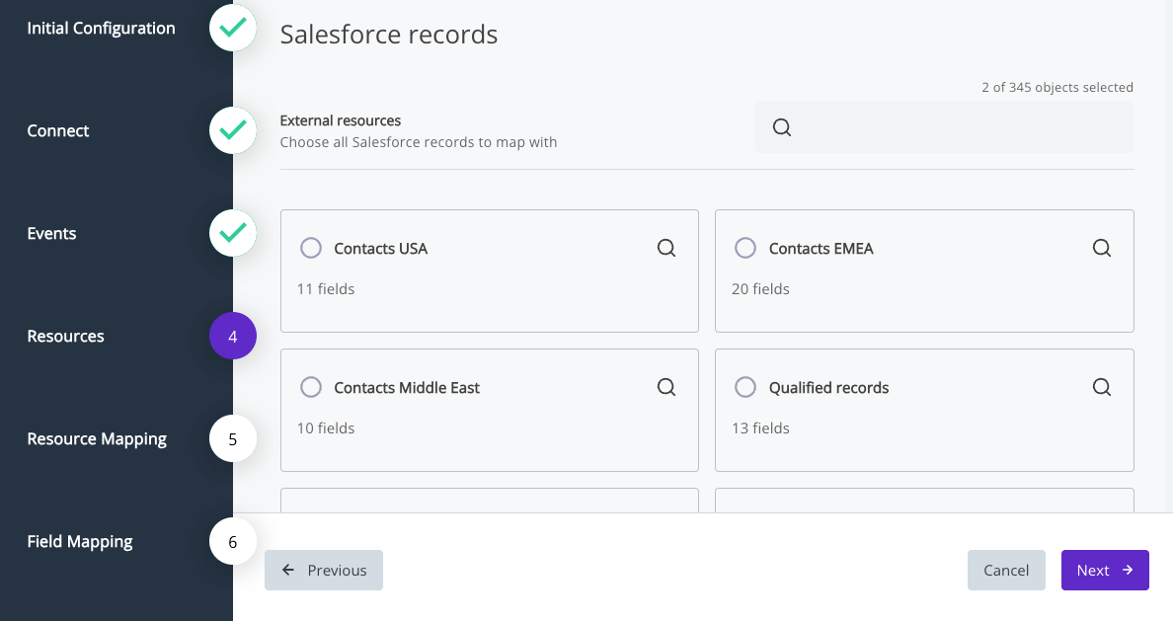Go to Events step in sidebar
The height and width of the screenshot is (621, 1173).
[x=51, y=233]
